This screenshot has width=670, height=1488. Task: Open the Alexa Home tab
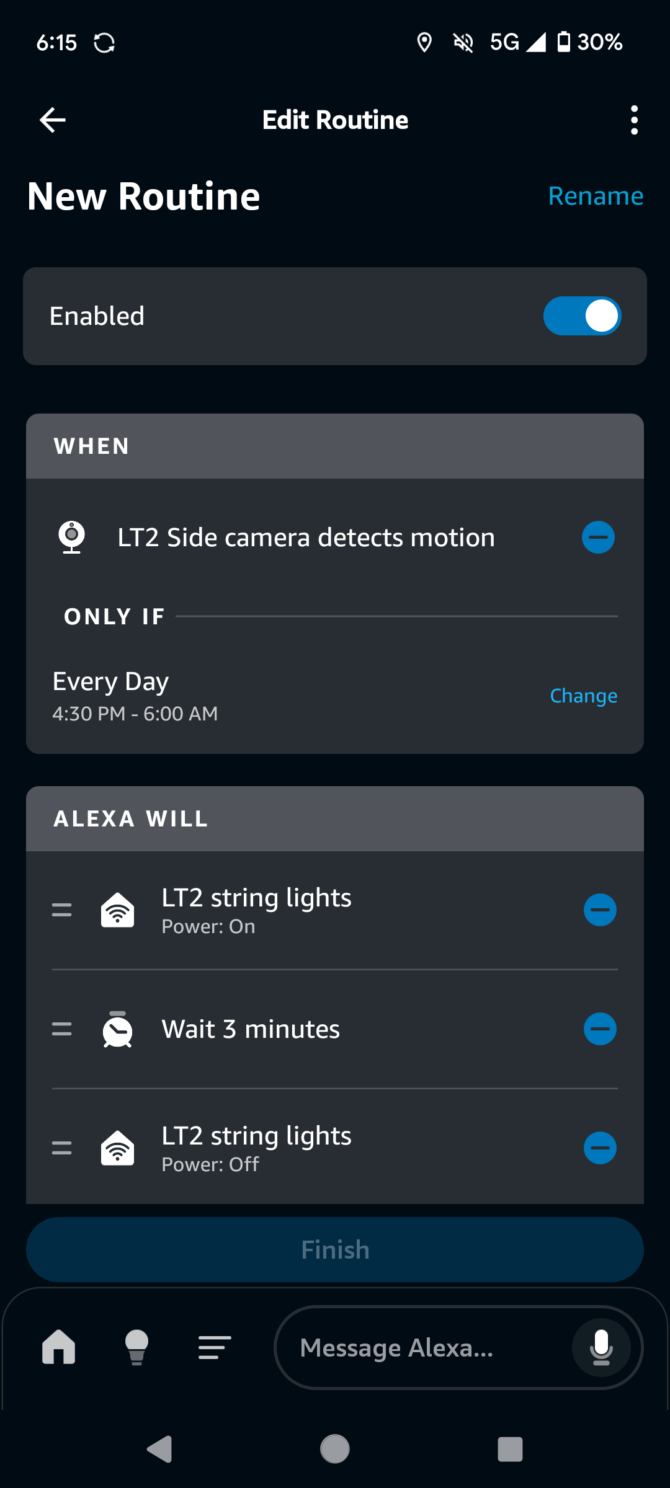[x=59, y=1347]
